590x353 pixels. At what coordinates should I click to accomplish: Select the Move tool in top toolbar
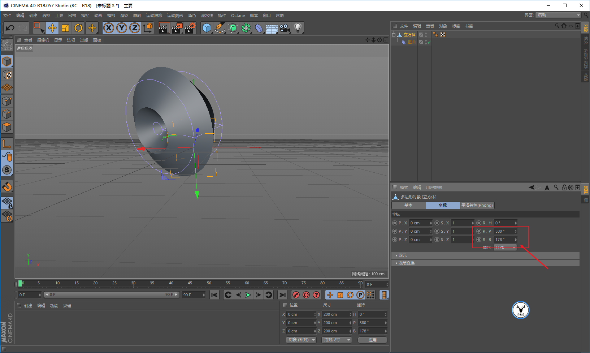point(52,28)
